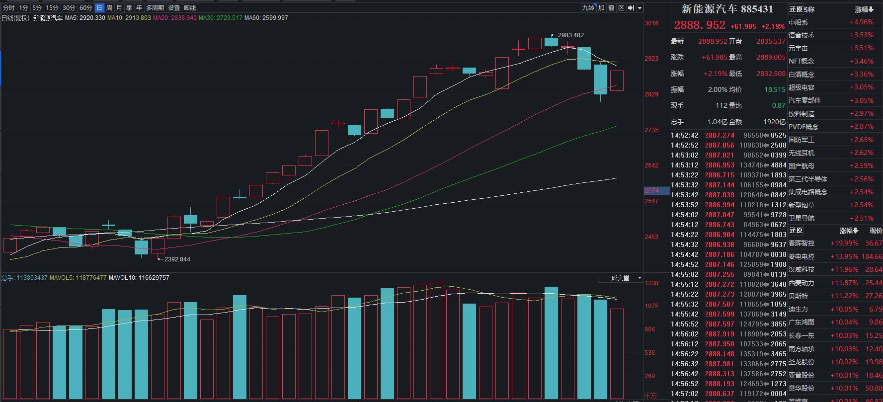
Task: Select the 饮料制造 sector row
Action: [x=835, y=114]
